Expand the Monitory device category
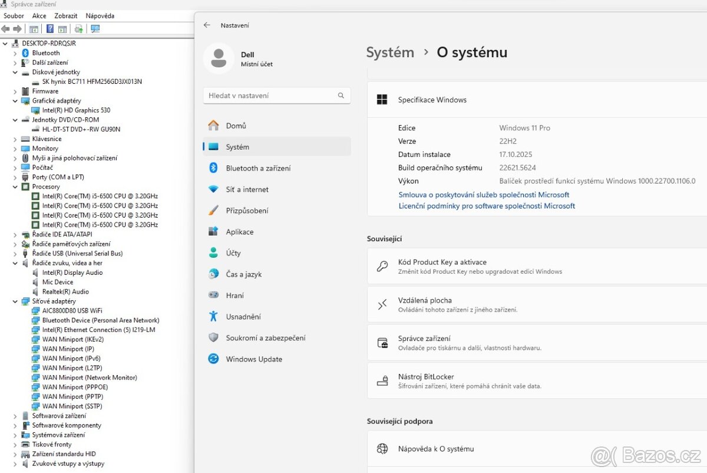The width and height of the screenshot is (707, 473). [x=15, y=149]
